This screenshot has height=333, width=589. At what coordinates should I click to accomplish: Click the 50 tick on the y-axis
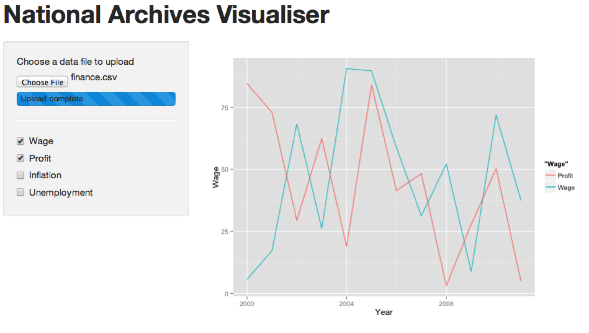pos(225,170)
